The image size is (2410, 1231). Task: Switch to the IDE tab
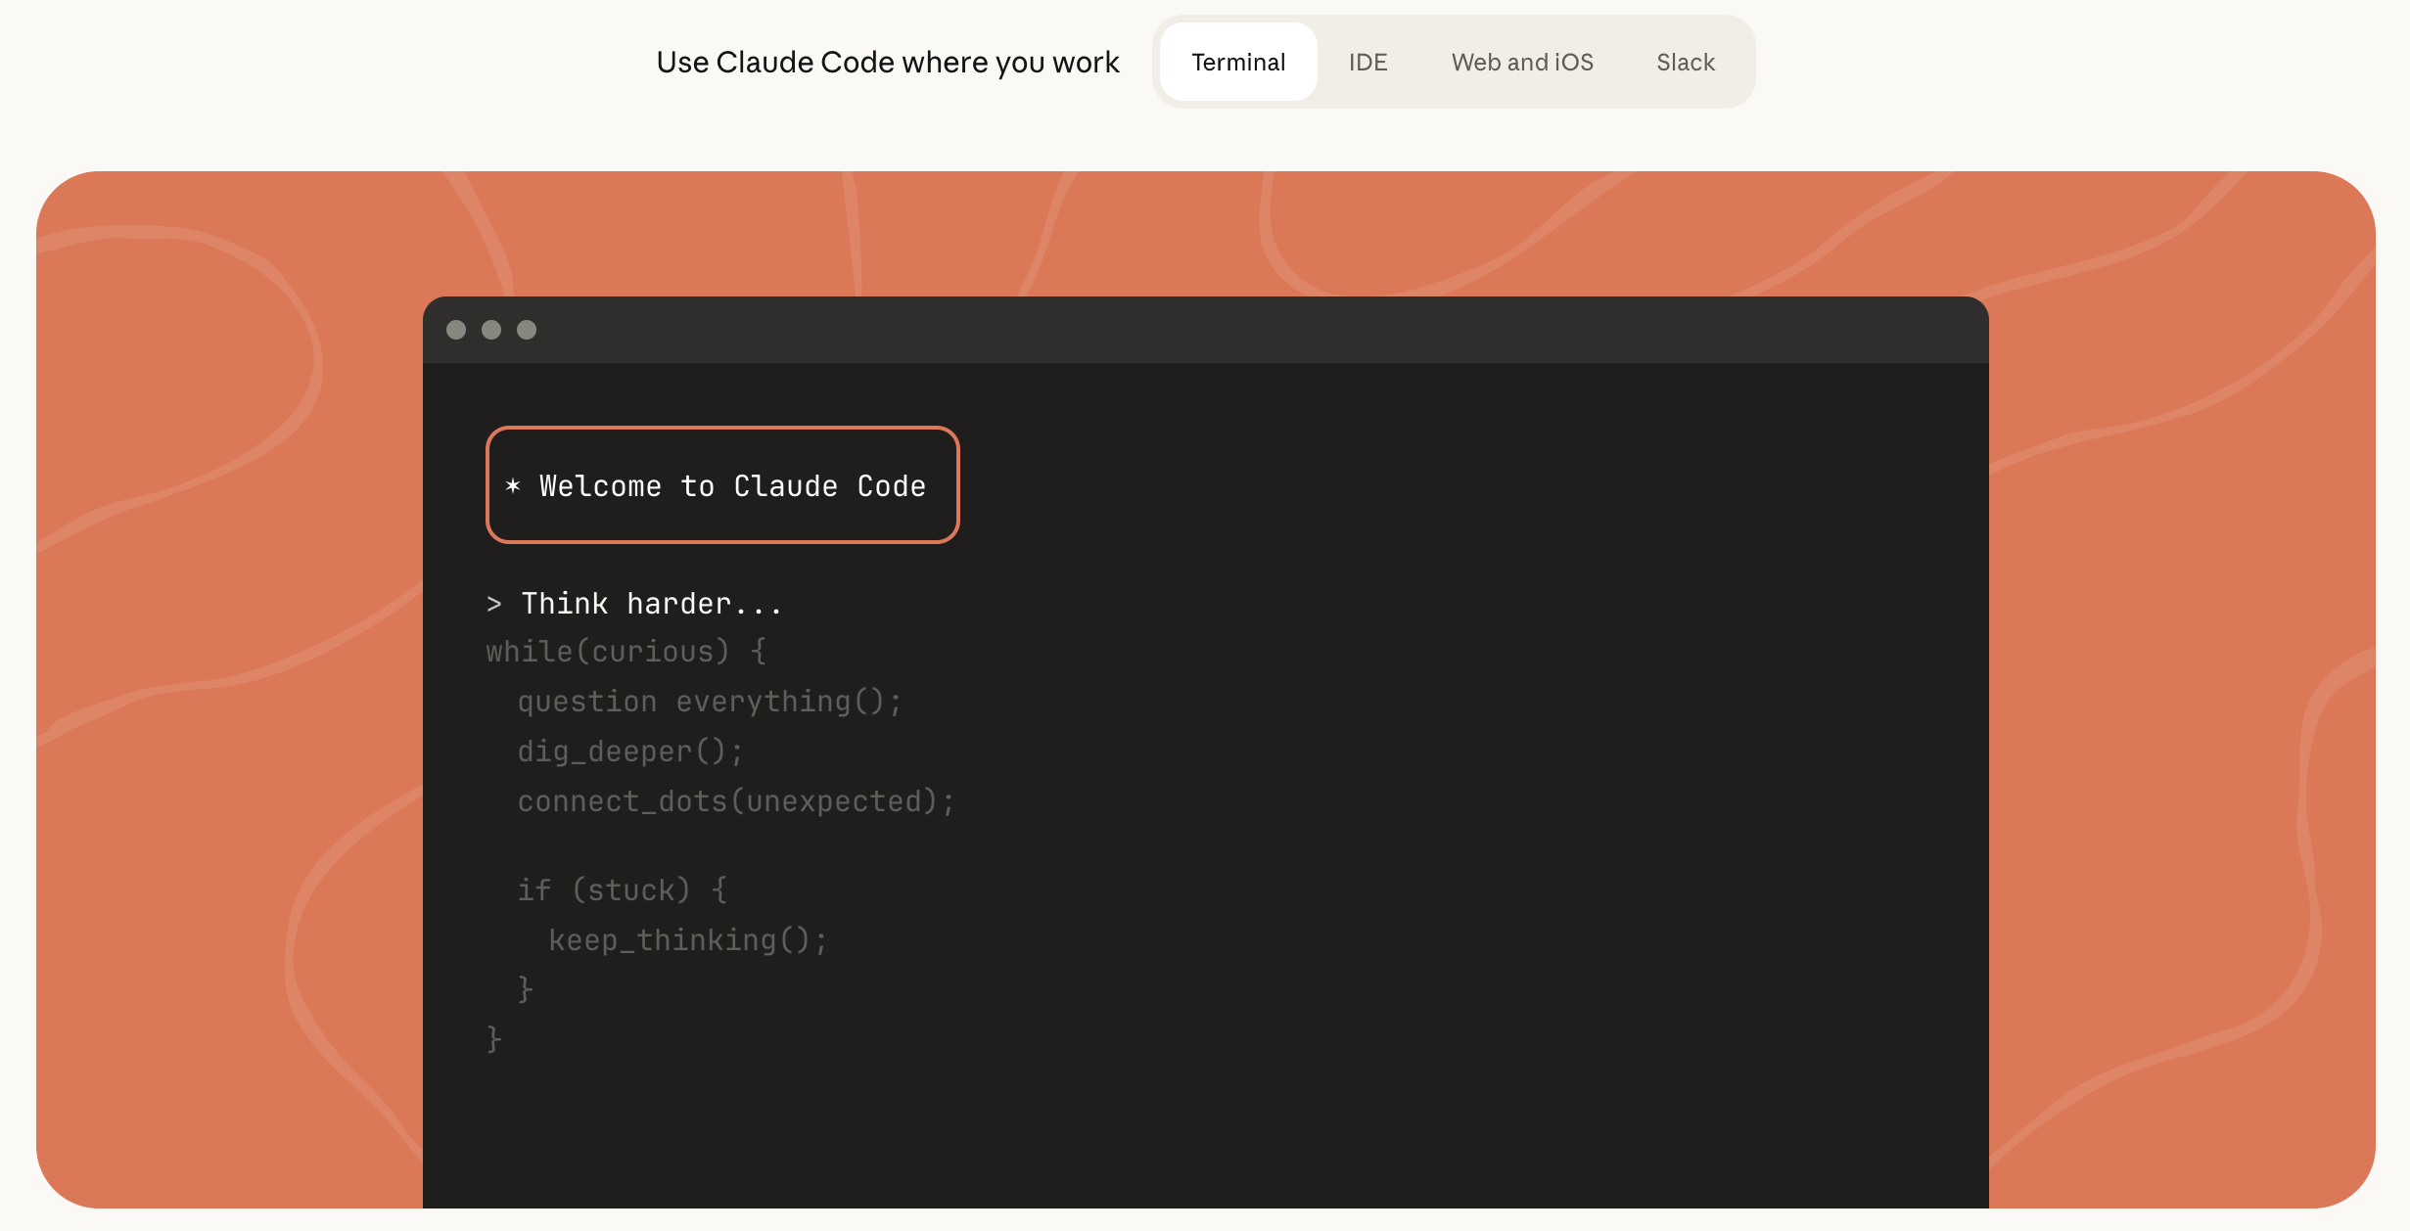coord(1367,62)
